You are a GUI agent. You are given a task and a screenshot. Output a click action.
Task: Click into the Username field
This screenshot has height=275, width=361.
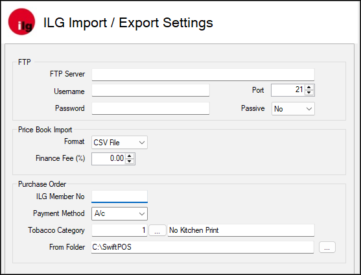pyautogui.click(x=150, y=90)
